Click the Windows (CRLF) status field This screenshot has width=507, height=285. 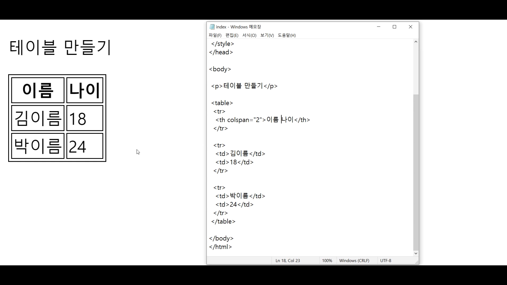pos(354,260)
